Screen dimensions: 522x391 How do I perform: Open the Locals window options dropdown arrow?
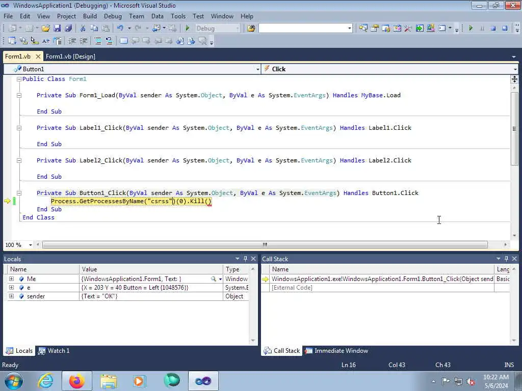point(238,259)
